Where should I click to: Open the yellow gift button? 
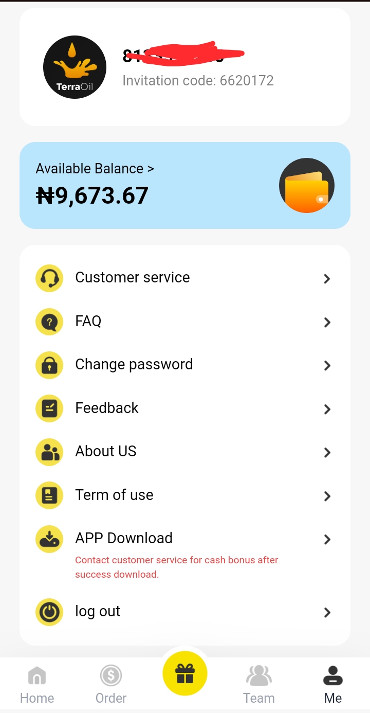[185, 673]
